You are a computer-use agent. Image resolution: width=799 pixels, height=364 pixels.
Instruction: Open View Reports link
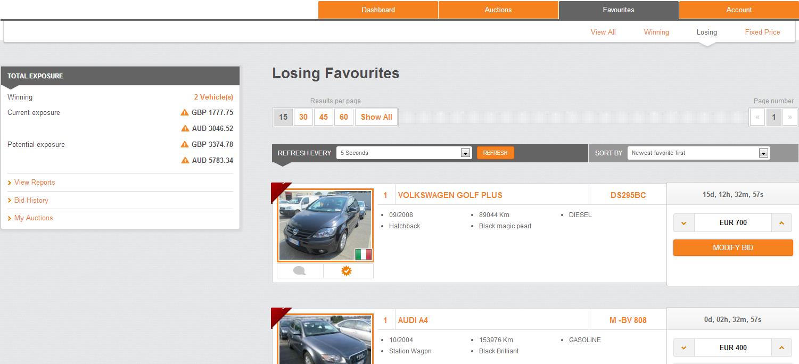(35, 182)
